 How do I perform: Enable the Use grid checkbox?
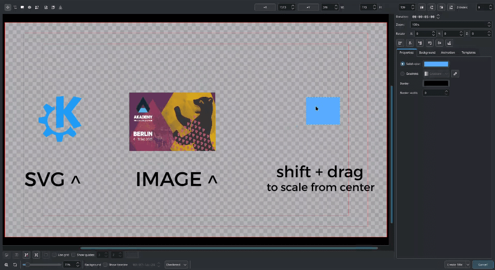[x=54, y=255]
